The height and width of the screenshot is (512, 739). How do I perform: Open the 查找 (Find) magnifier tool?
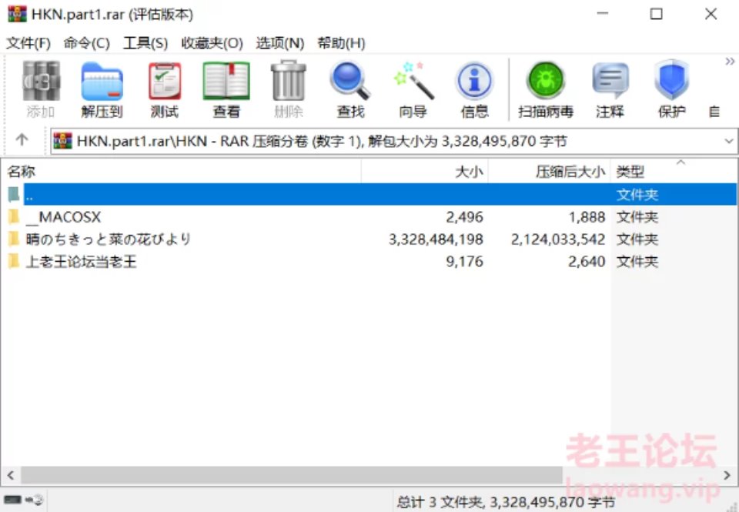[x=350, y=89]
